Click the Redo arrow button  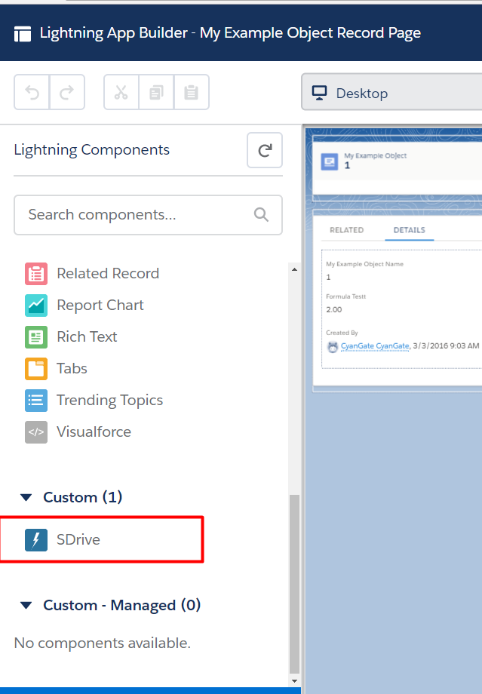[x=67, y=93]
